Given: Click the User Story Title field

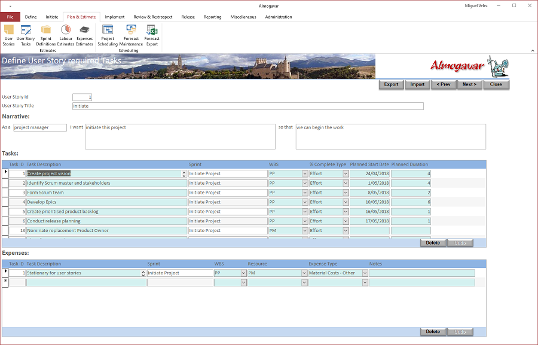Looking at the screenshot, I should point(247,106).
